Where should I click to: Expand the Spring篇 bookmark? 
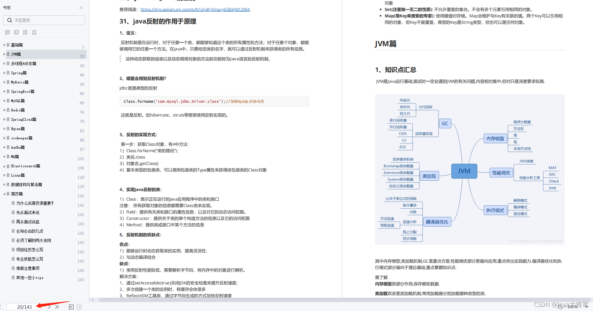pos(4,73)
